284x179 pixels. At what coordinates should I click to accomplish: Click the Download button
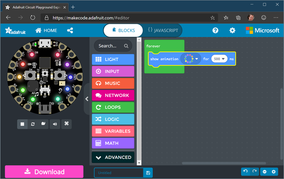click(x=44, y=172)
